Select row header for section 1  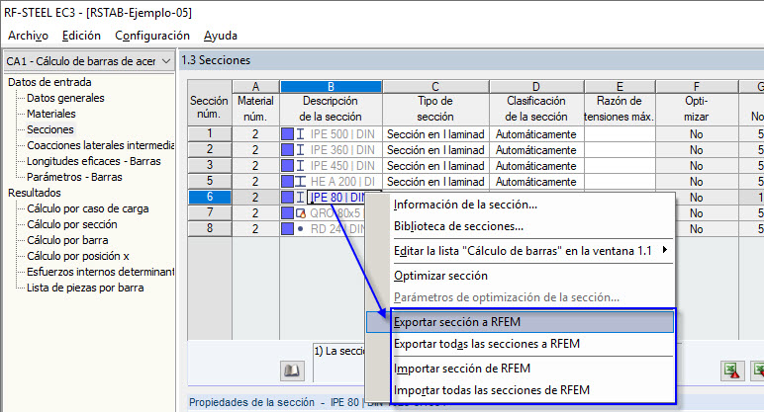pyautogui.click(x=210, y=133)
